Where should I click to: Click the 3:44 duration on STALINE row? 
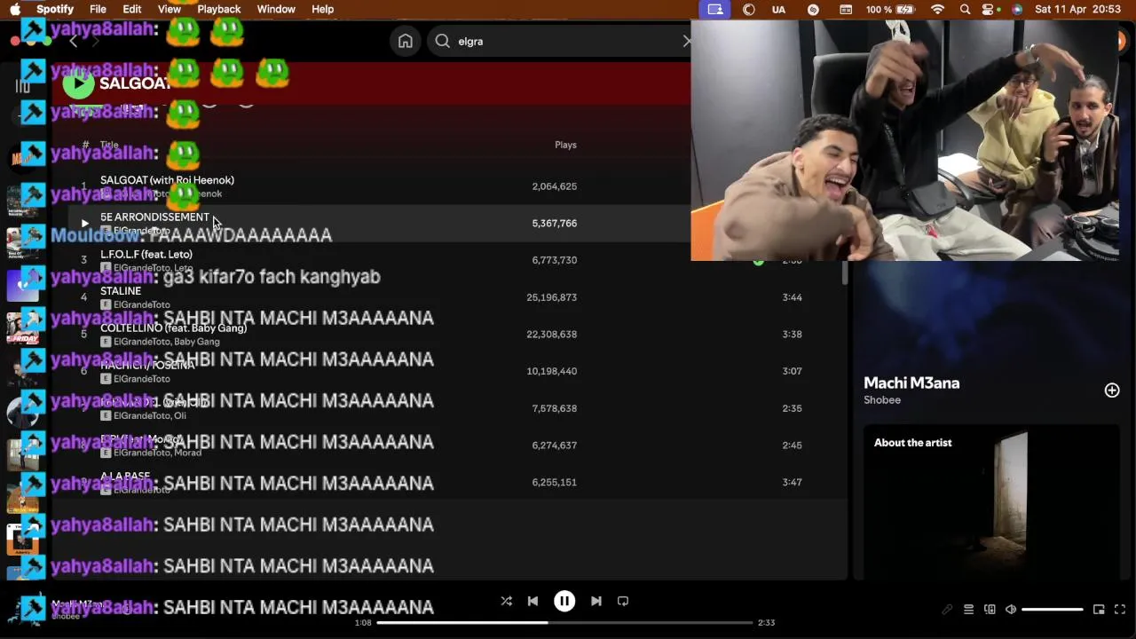792,297
